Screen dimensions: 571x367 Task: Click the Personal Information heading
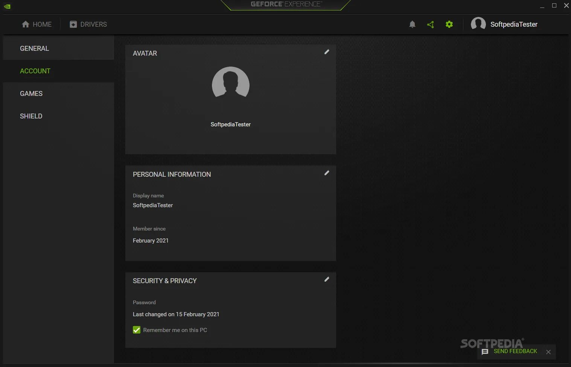[x=172, y=174]
